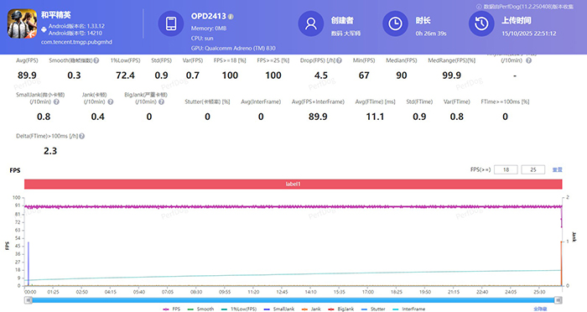587x312 pixels.
Task: Click the GPU Qualcomm Adreno 830 text
Action: [x=233, y=49]
